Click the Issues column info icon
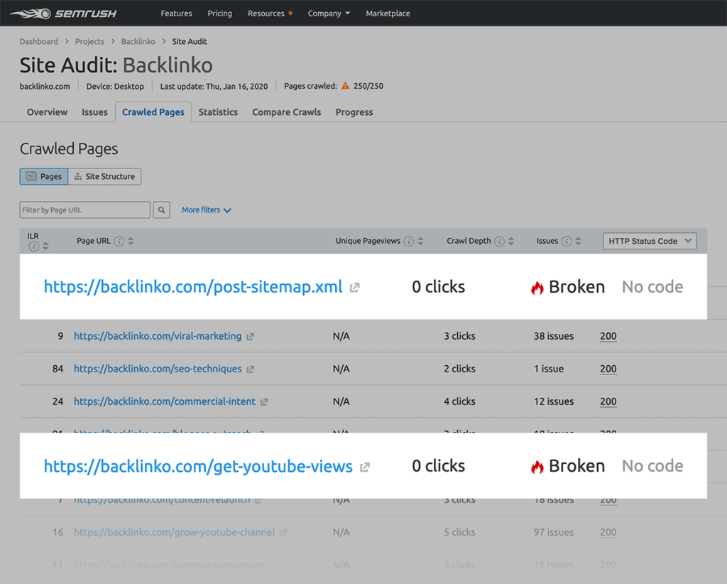Viewport: 727px width, 584px height. click(567, 240)
